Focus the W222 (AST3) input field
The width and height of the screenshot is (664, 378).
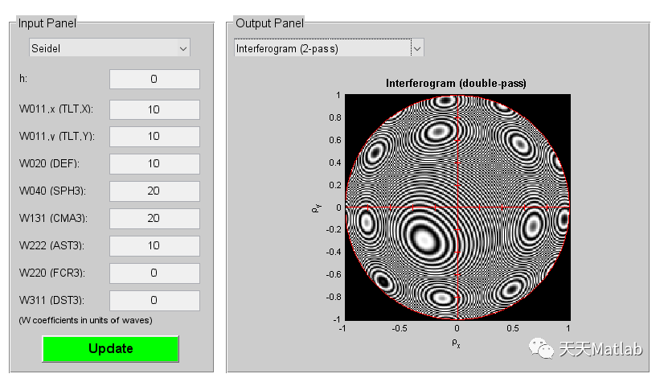pos(154,246)
